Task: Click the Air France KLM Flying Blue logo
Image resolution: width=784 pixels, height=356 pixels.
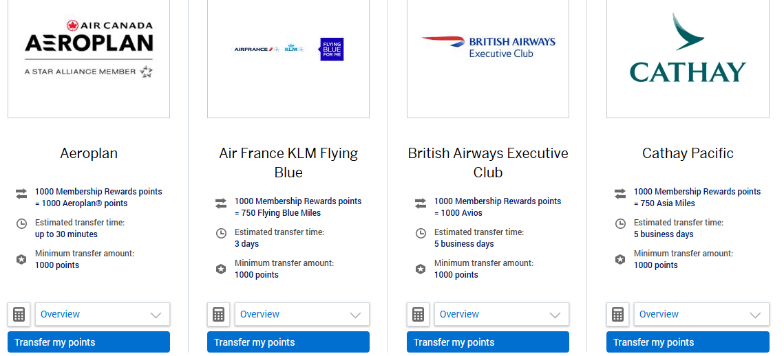Action: point(288,49)
